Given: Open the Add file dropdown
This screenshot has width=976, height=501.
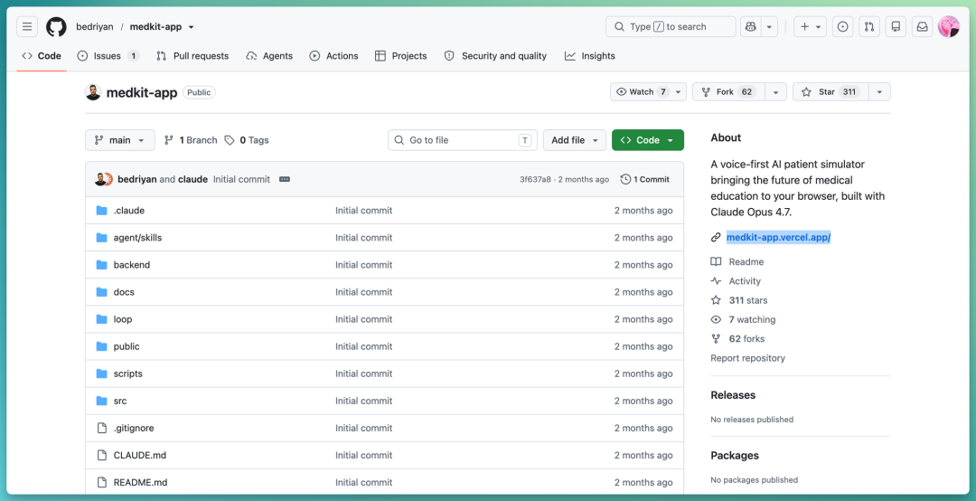Looking at the screenshot, I should coord(575,140).
